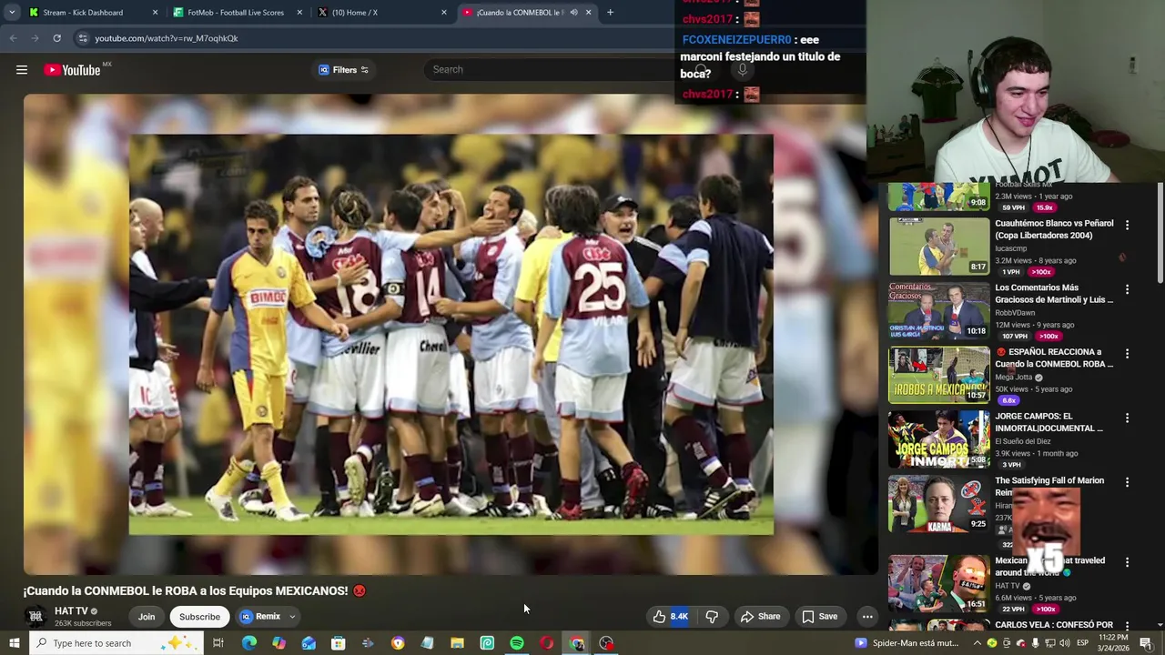Close the FotMob tab

(x=299, y=13)
